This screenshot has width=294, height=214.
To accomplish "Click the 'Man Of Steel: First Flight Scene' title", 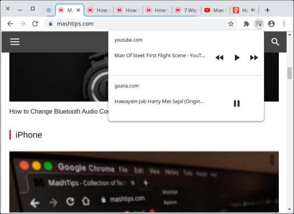I will [x=160, y=55].
